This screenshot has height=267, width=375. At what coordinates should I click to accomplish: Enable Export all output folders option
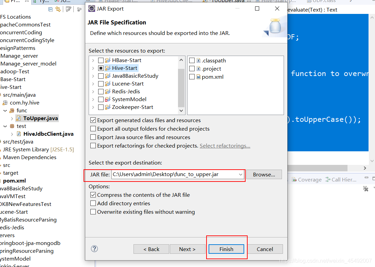coord(93,129)
